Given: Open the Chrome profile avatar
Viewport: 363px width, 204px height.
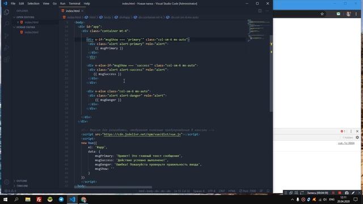Looking at the screenshot, I should (348, 14).
